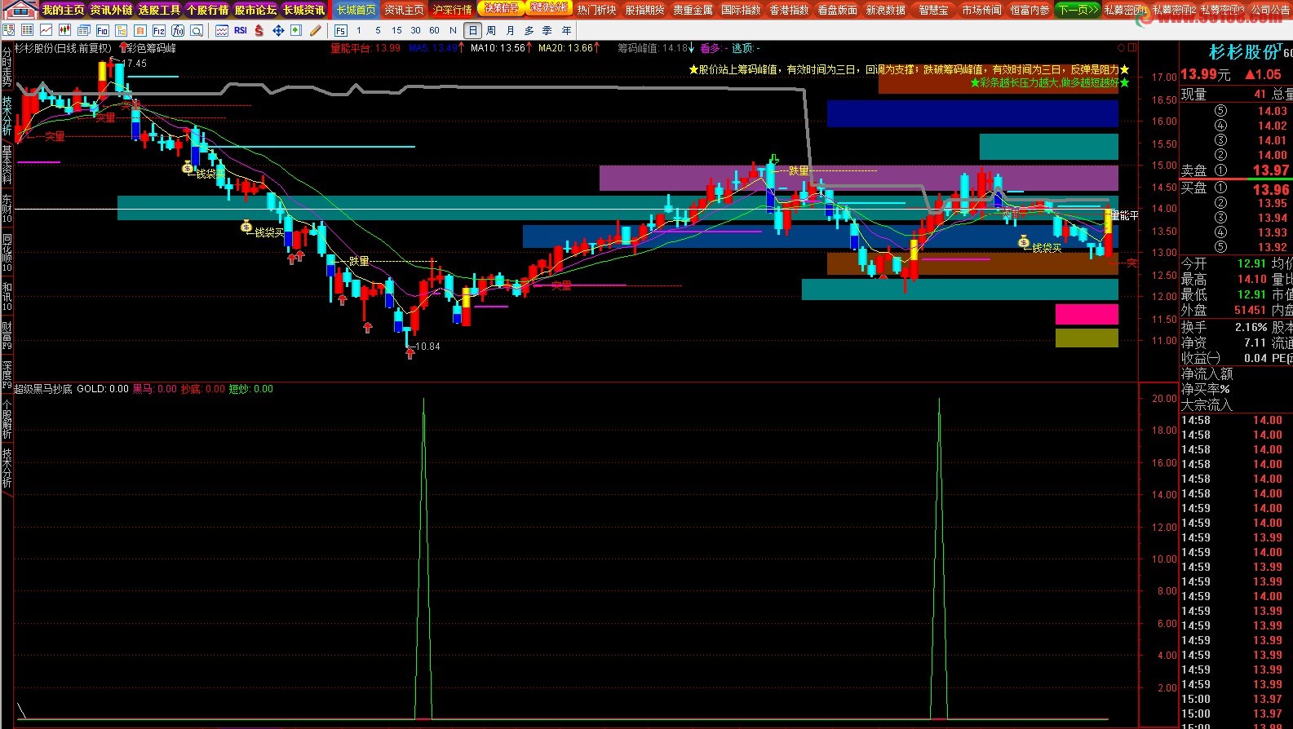Click the green arrow export icon
This screenshot has width=1293, height=729.
[296, 30]
